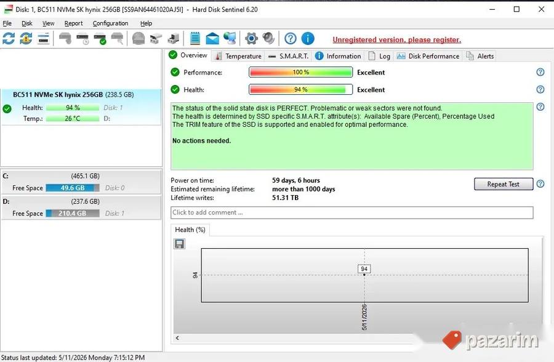The height and width of the screenshot is (362, 554).
Task: Select the Health (%) graph tab
Action: (x=190, y=230)
